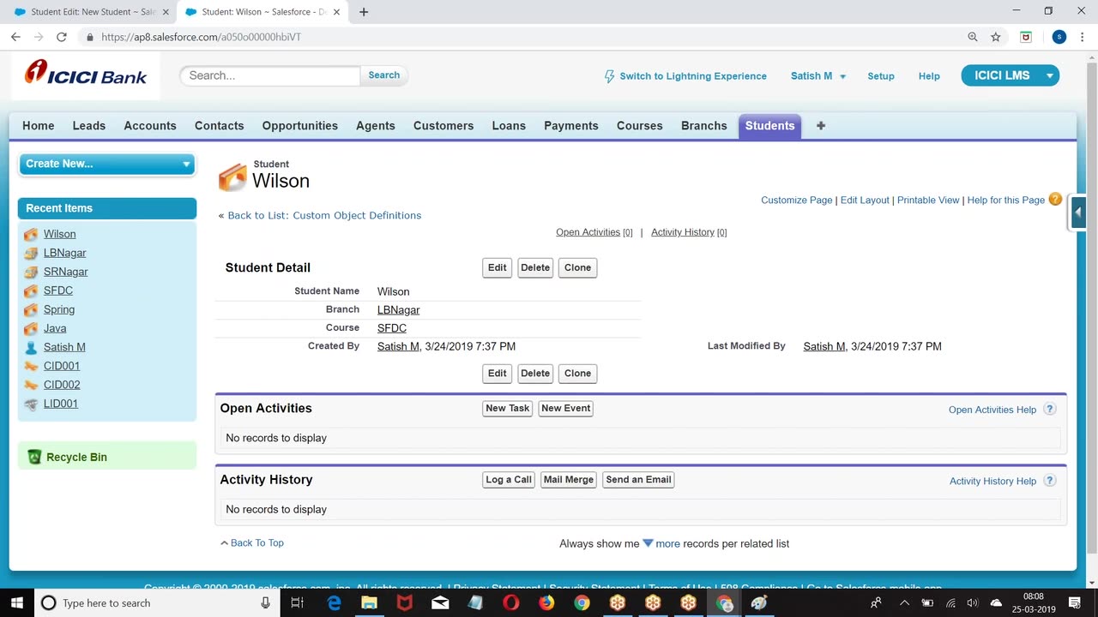This screenshot has width=1098, height=617.
Task: Open the Chrome three-dot menu
Action: [1081, 37]
